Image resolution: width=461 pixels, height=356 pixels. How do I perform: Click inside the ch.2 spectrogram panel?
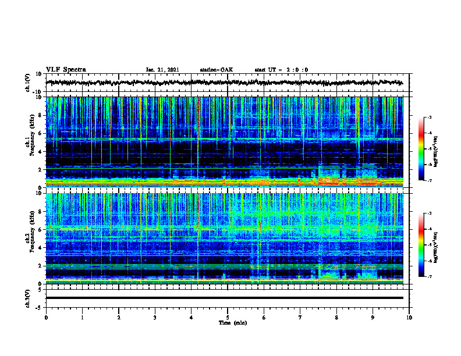(224, 238)
